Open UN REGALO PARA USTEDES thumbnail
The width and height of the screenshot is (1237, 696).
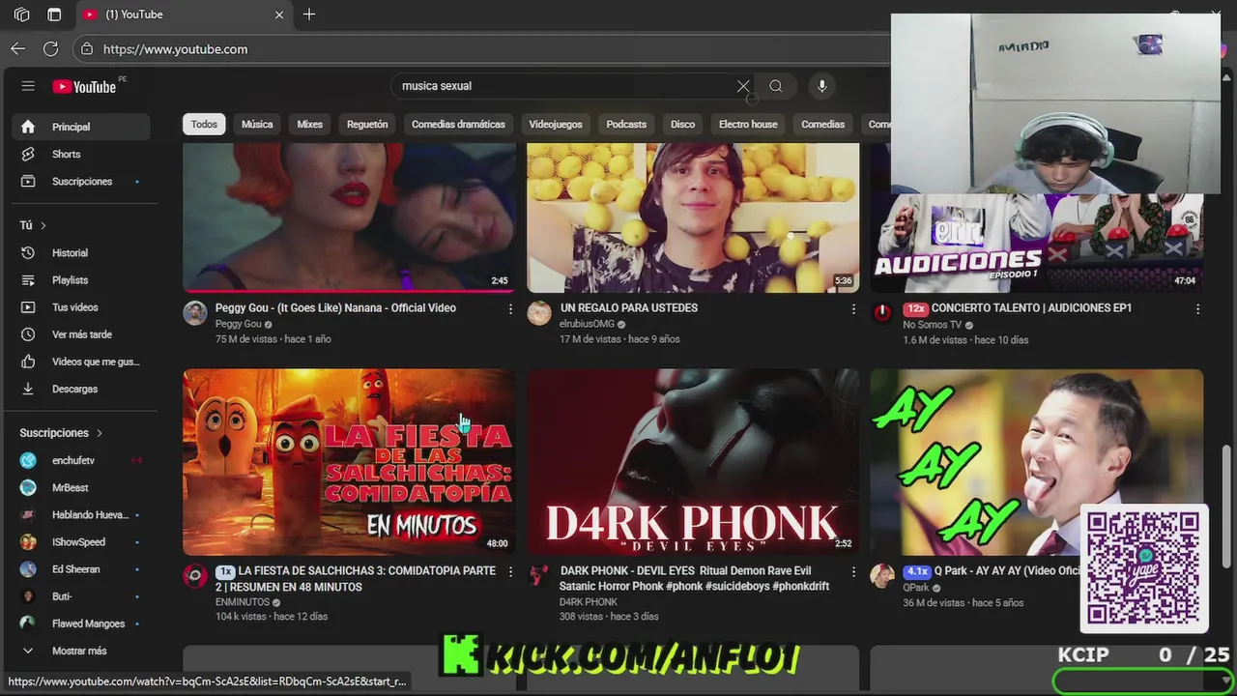693,217
